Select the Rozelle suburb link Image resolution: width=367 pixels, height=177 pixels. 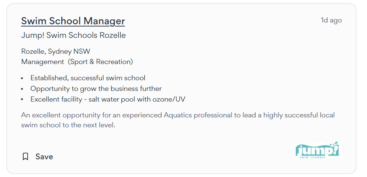click(x=33, y=52)
